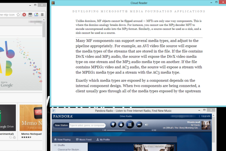Click the Upgrade link in Pandora
The image size is (226, 151).
click(x=206, y=116)
